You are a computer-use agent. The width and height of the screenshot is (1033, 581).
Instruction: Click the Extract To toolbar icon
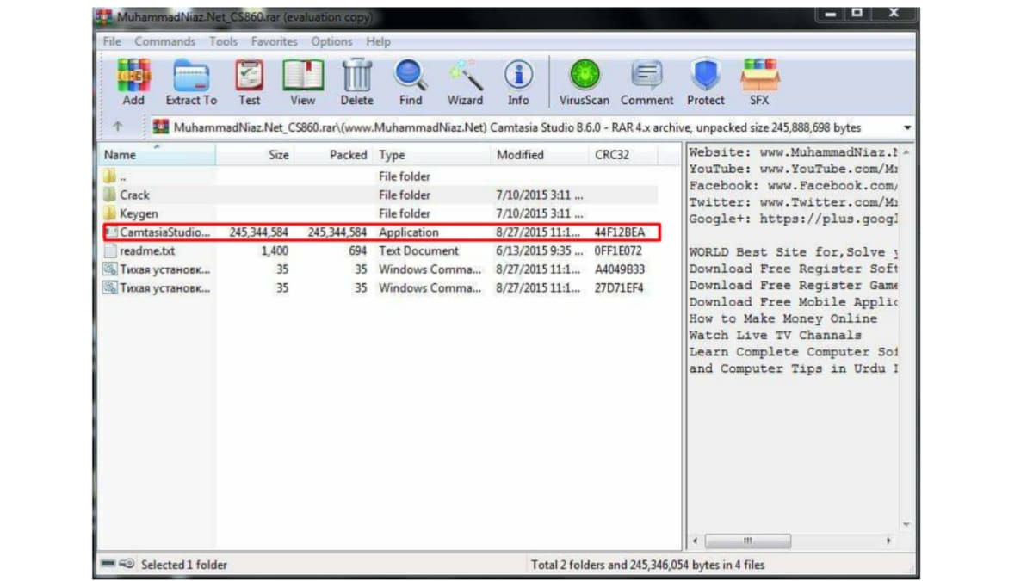point(191,76)
